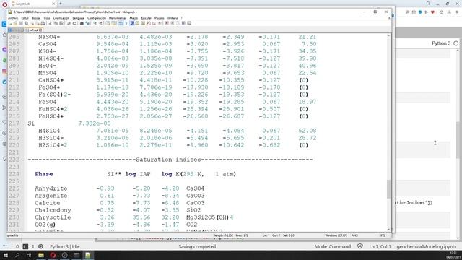Save the current recorded macro icon
462x260 pixels.
click(x=189, y=23)
